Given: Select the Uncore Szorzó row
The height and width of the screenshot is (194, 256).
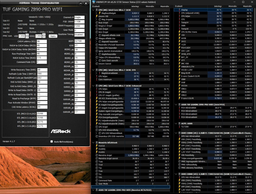Looking at the screenshot, I should coord(131,64).
